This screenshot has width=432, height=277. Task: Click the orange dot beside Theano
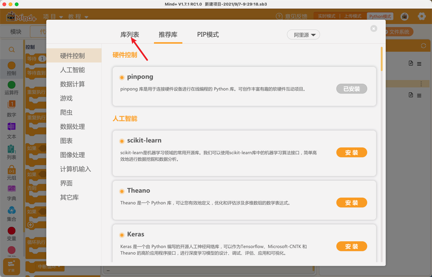(x=122, y=191)
